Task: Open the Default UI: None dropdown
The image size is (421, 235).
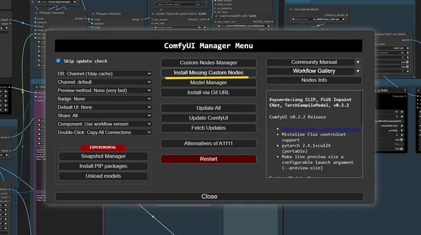Action: (x=104, y=107)
